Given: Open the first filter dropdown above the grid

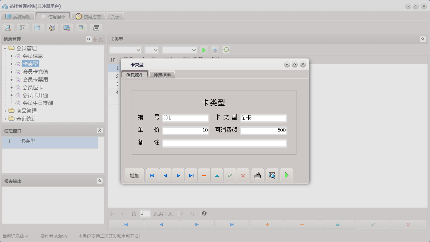Looking at the screenshot, I should (x=125, y=50).
